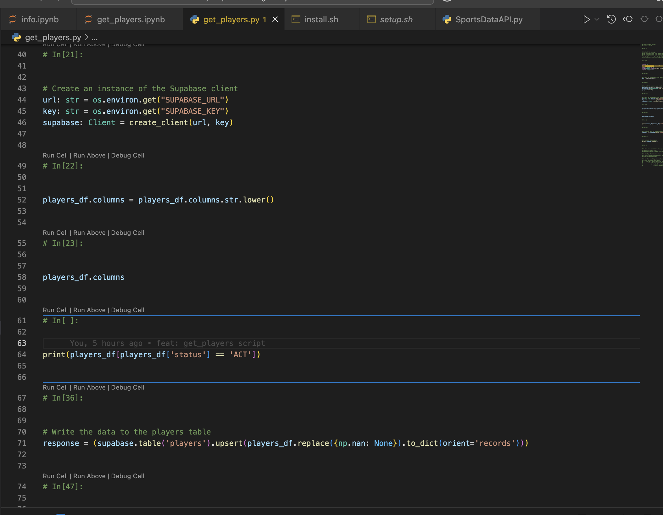This screenshot has width=663, height=515.
Task: Click line number 52 in the gutter
Action: click(x=22, y=200)
